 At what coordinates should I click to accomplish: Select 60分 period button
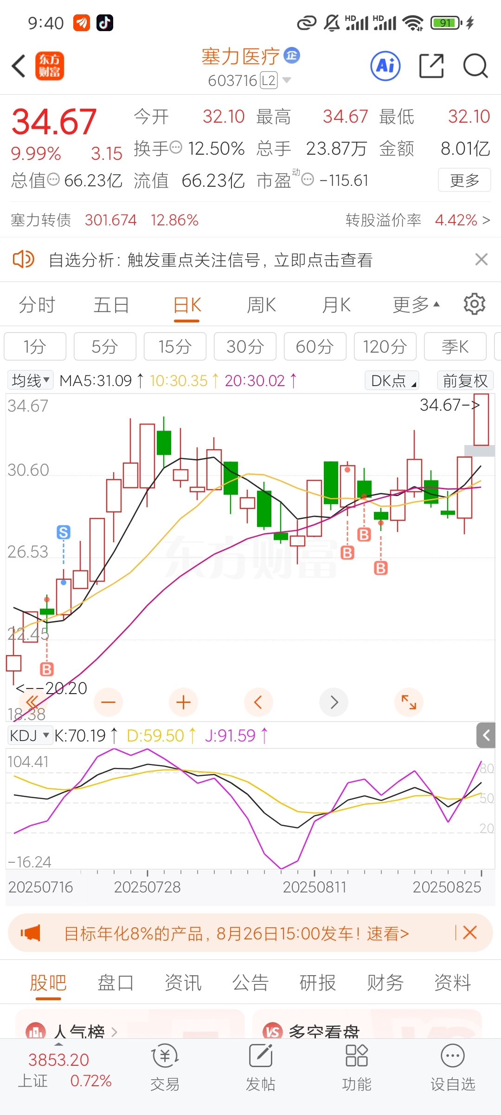pos(315,346)
